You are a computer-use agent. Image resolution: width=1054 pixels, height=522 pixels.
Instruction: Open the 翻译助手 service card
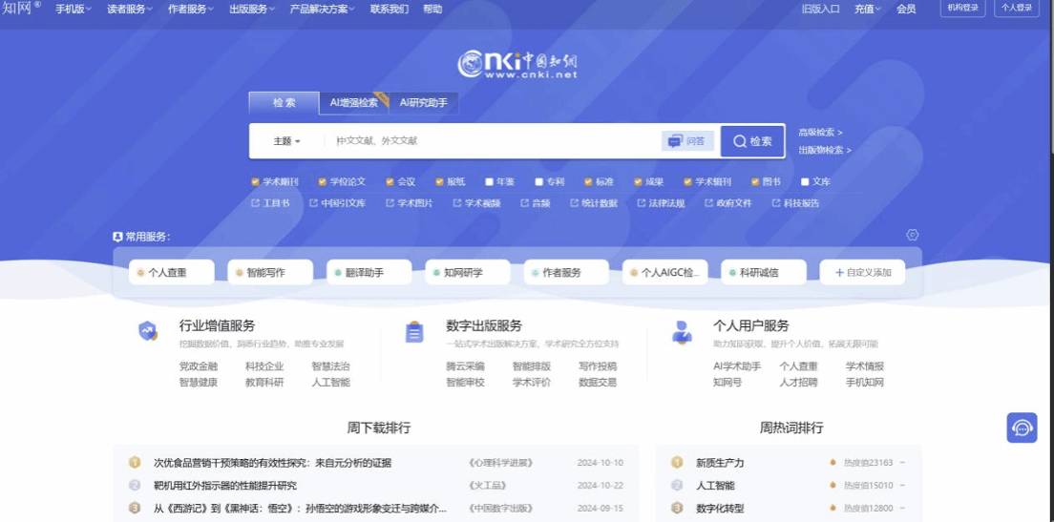click(x=369, y=272)
